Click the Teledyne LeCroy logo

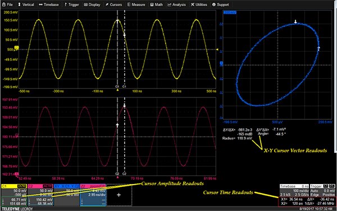17,209
